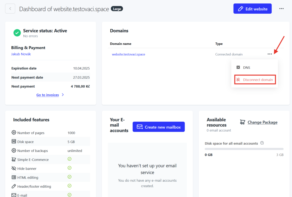Image resolution: width=292 pixels, height=197 pixels.
Task: Click the chevron next to Go to invoices
Action: point(63,95)
